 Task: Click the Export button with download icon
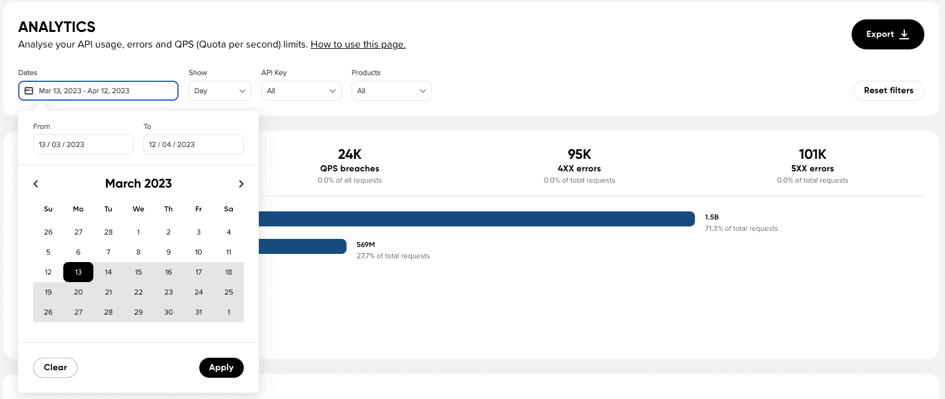(887, 34)
